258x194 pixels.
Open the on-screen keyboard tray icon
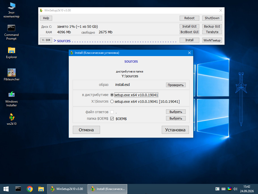pos(223,189)
